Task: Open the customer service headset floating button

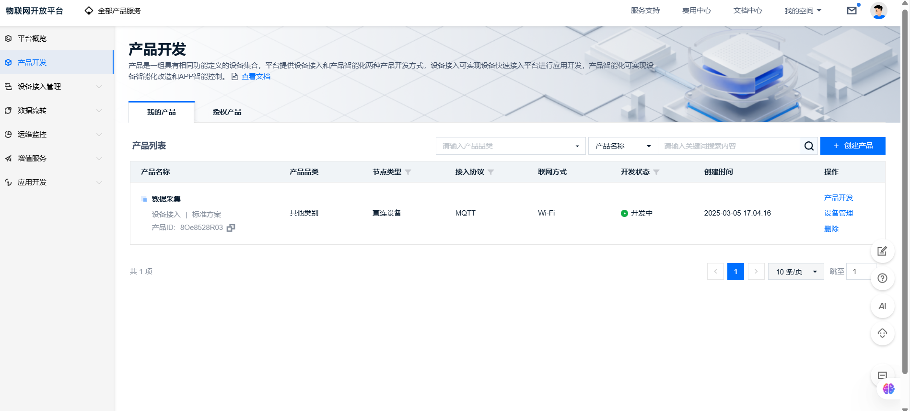Action: tap(882, 333)
